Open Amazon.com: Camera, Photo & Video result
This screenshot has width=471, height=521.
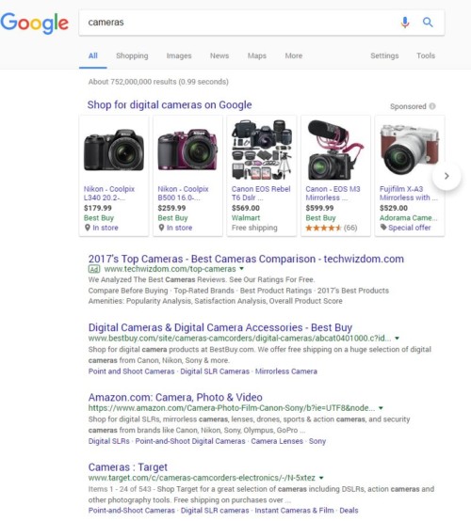(175, 398)
